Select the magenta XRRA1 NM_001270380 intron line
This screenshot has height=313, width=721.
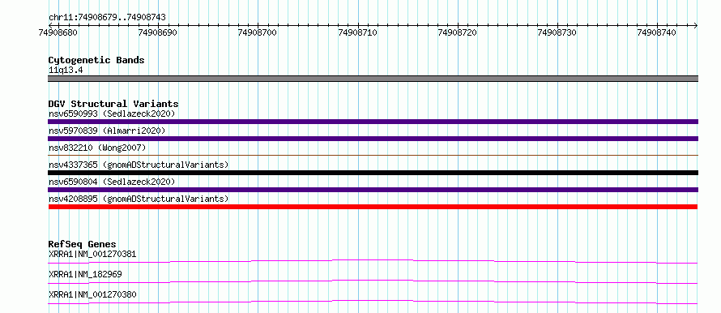pos(373,302)
